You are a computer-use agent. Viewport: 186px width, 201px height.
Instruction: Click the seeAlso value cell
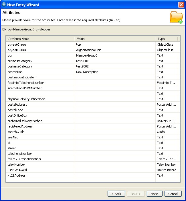pos(114,137)
